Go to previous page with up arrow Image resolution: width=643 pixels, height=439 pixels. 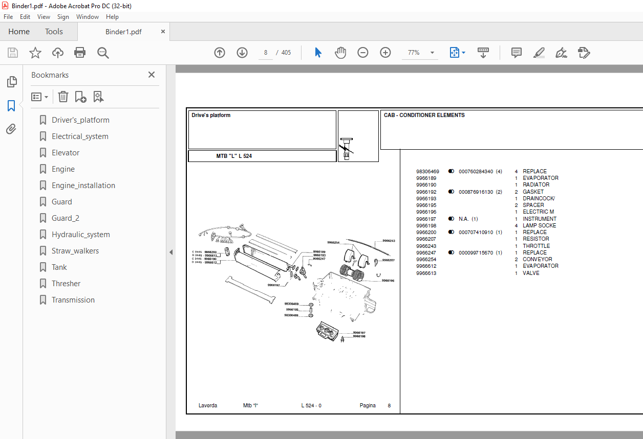point(220,53)
